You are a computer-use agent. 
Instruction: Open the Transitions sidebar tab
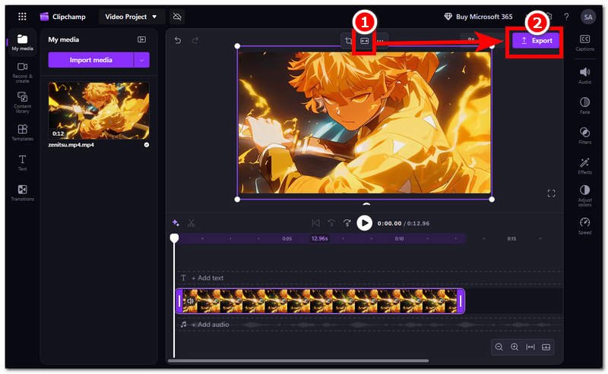22,193
